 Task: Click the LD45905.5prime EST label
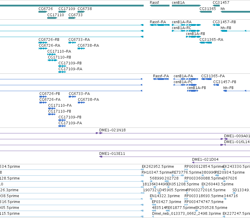(x=172, y=190)
